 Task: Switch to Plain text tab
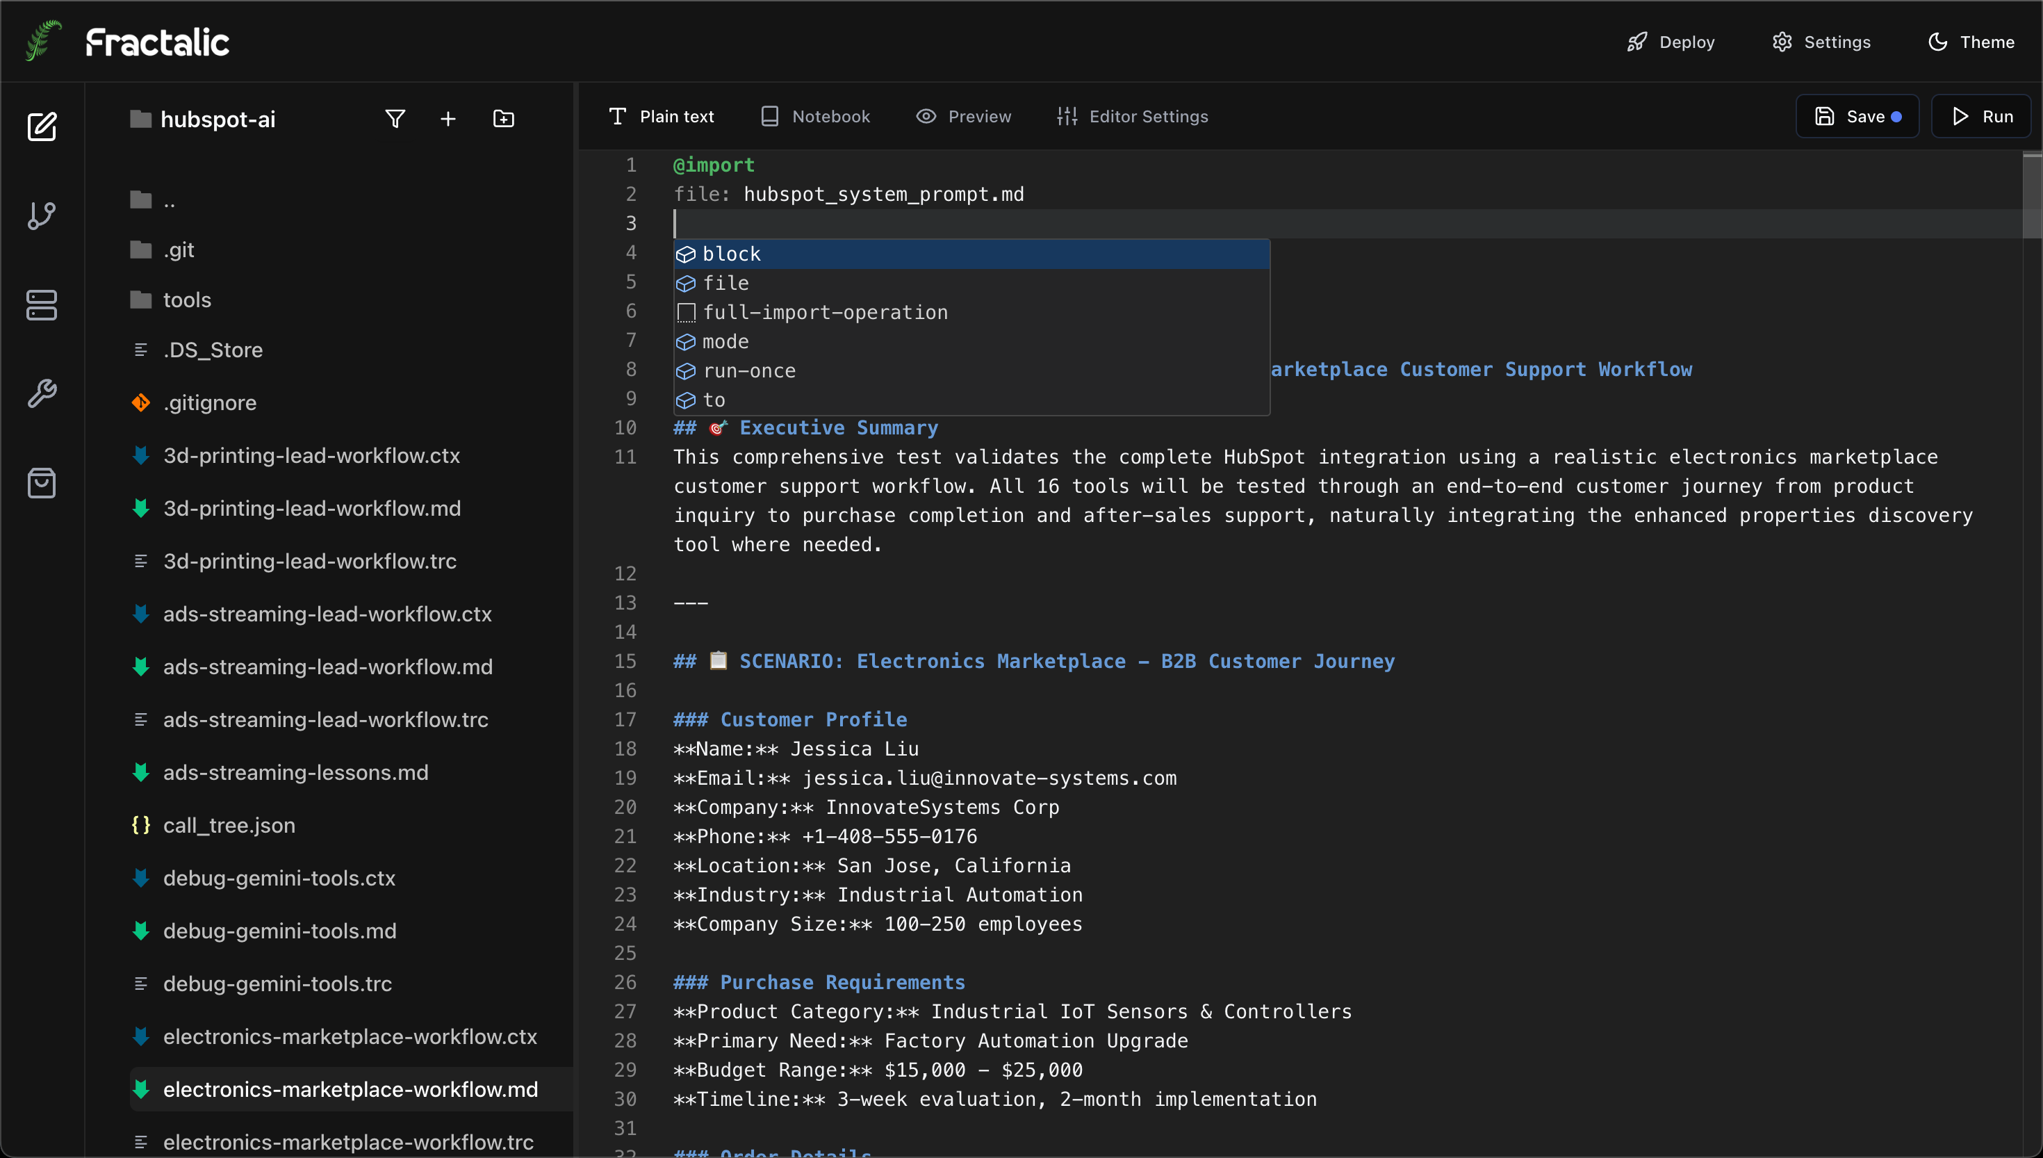coord(662,116)
